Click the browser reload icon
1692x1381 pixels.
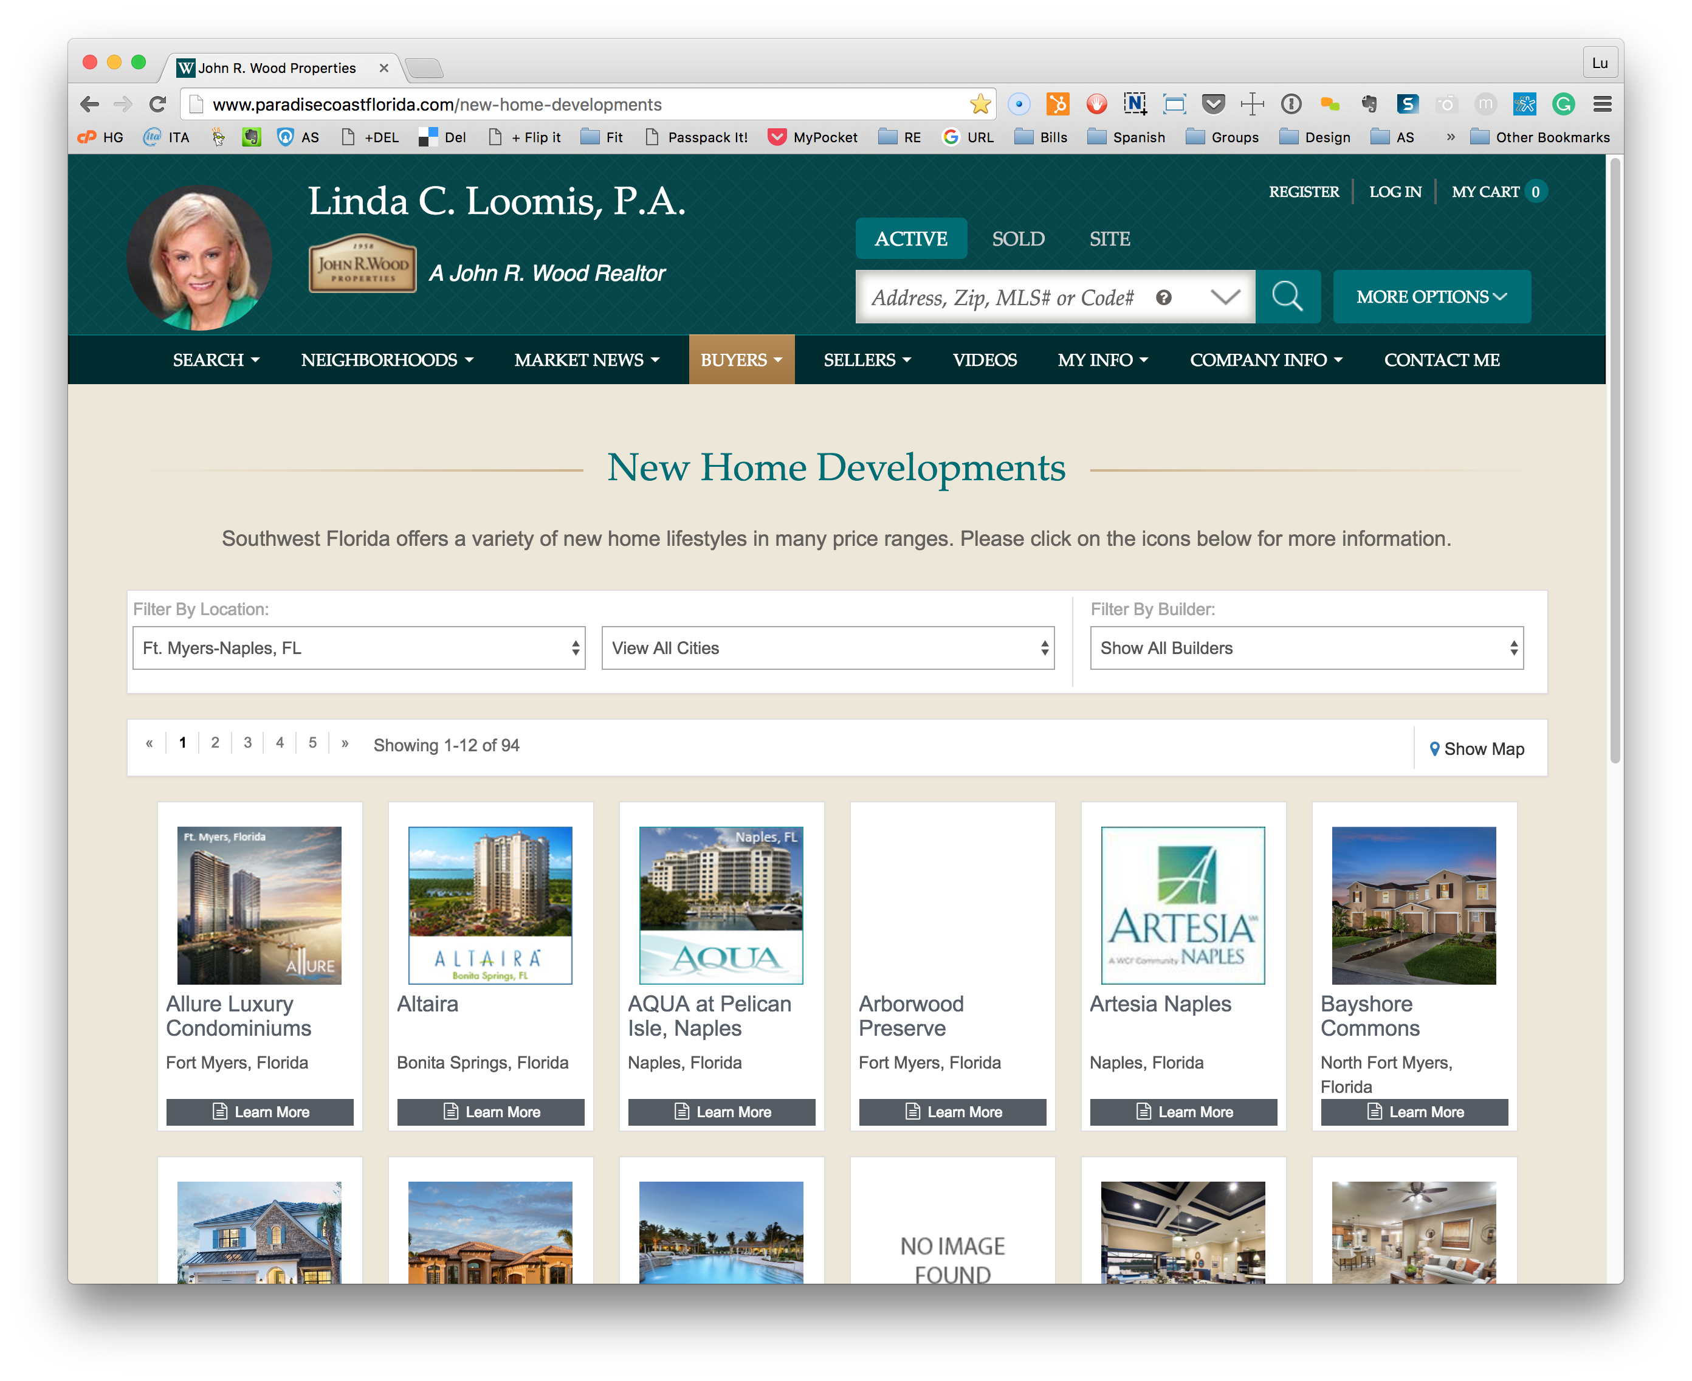point(157,104)
